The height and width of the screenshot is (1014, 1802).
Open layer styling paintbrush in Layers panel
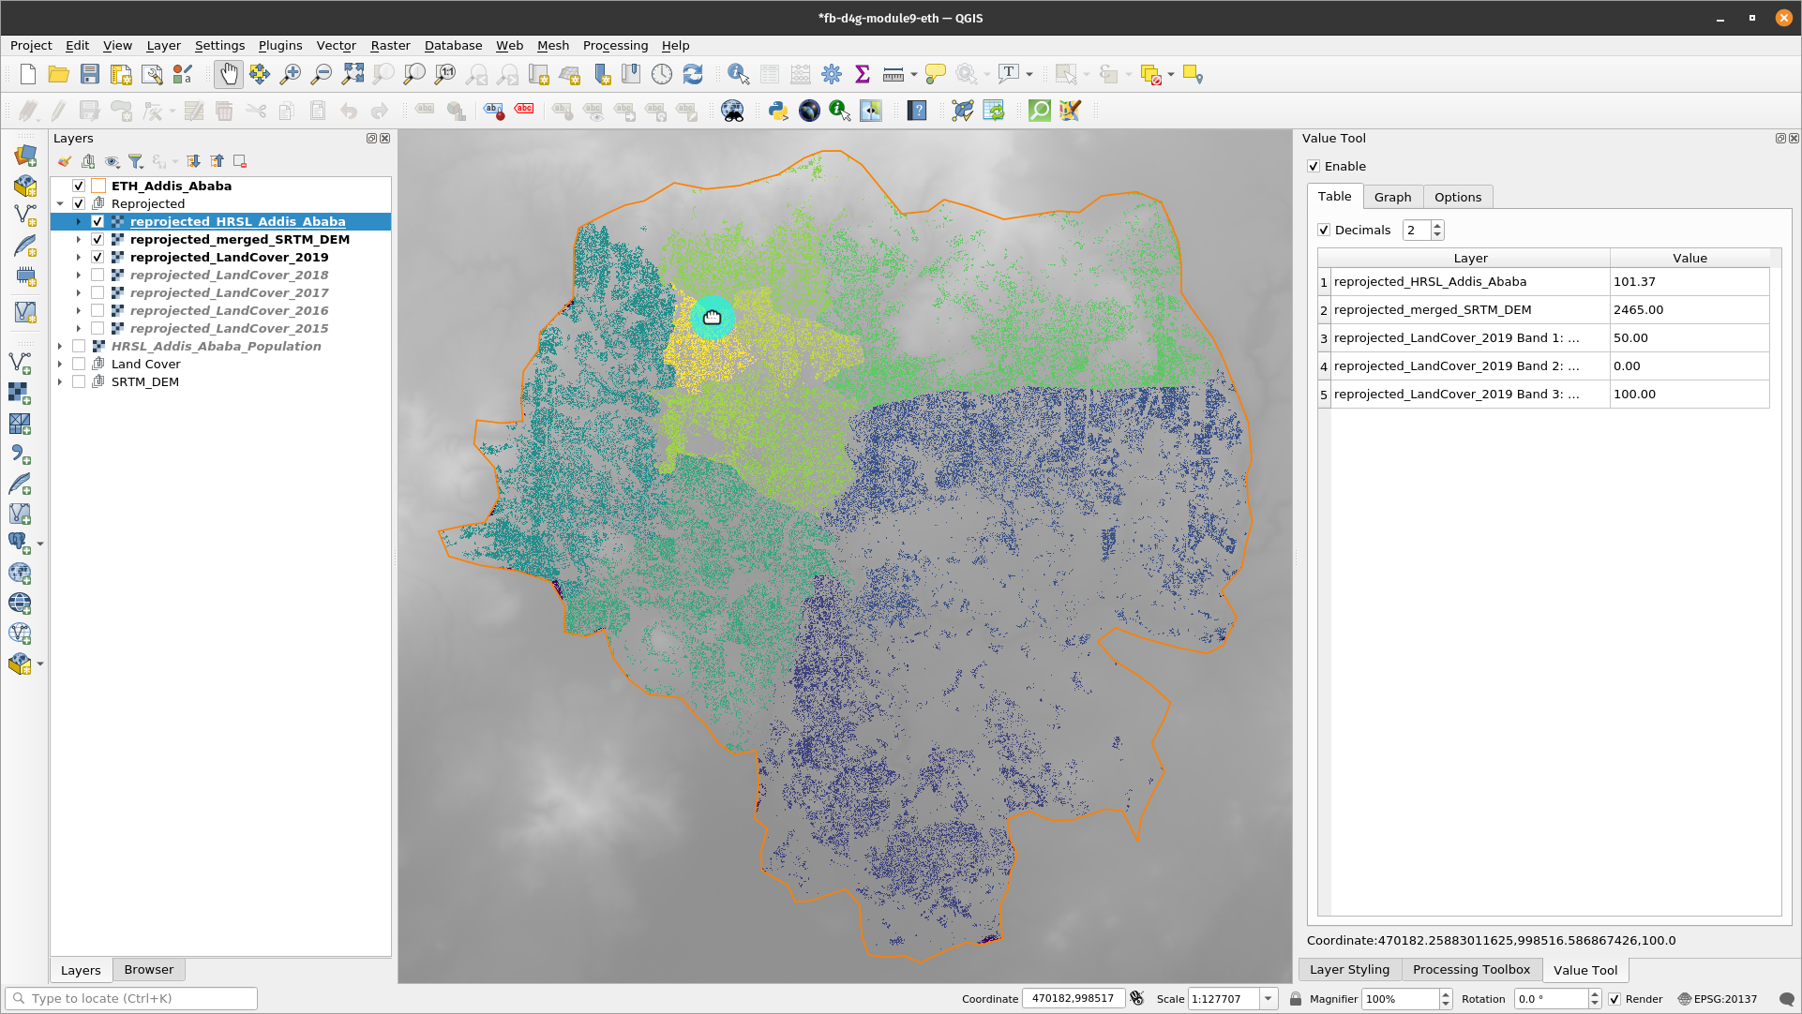(x=65, y=161)
